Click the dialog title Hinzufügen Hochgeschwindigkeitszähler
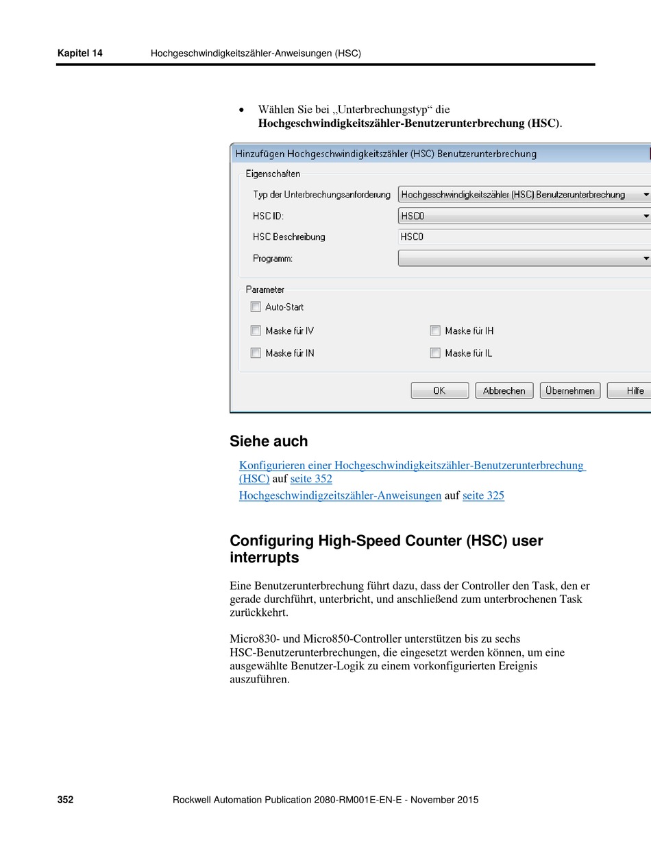Image resolution: width=651 pixels, height=843 pixels. pyautogui.click(x=386, y=154)
